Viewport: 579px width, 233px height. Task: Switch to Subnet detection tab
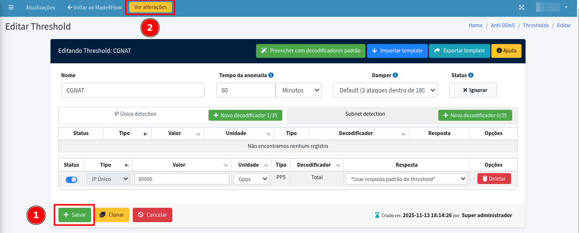point(365,114)
